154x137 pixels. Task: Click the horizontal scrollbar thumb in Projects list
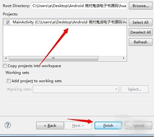pyautogui.click(x=53, y=58)
